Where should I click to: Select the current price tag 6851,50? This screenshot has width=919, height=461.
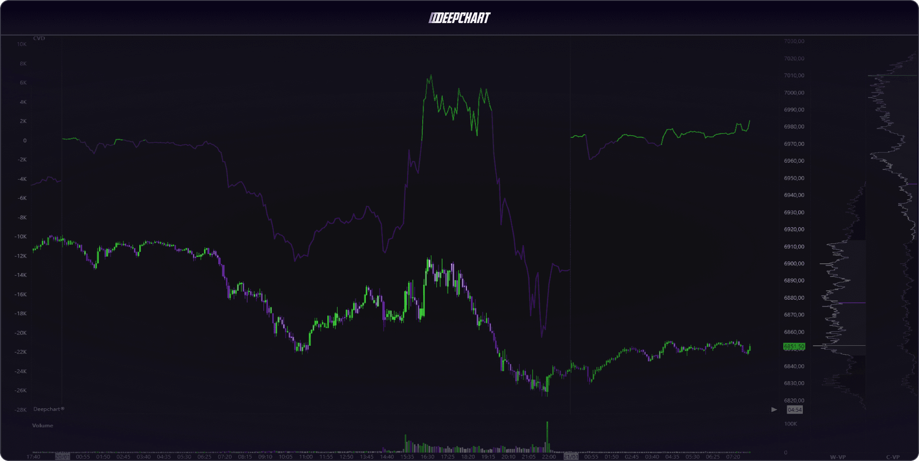[794, 346]
